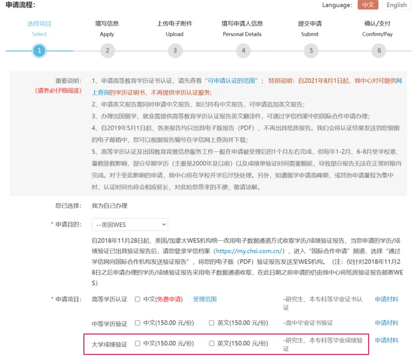Open the 申请目的 dropdown showing 美国WES
Viewport: 416px width, 357px height.
click(130, 224)
